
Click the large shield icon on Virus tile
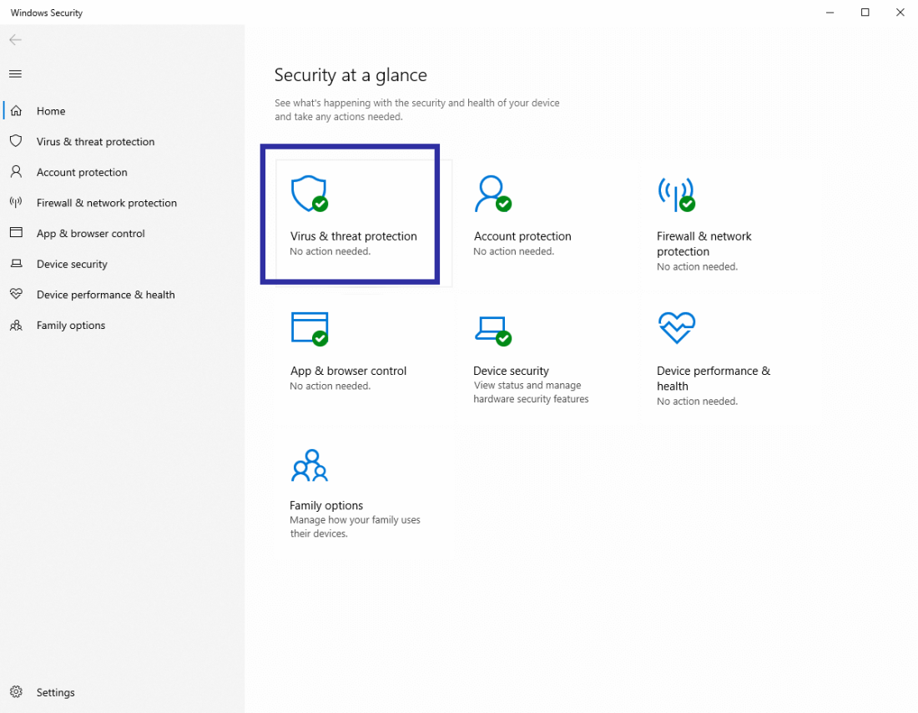(310, 194)
